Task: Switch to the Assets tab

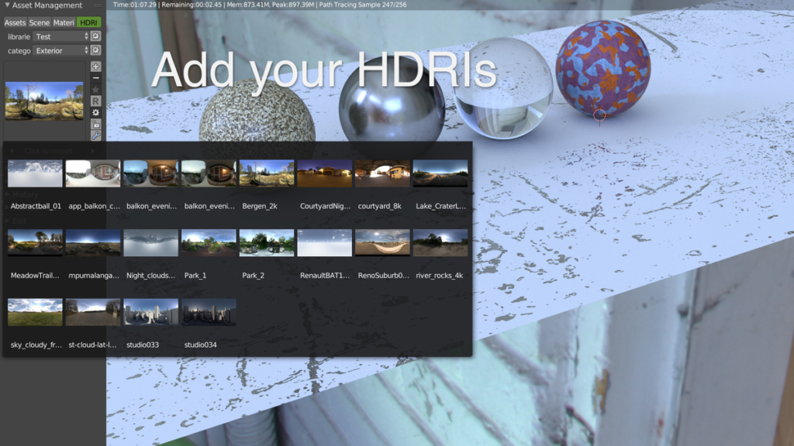Action: click(15, 22)
